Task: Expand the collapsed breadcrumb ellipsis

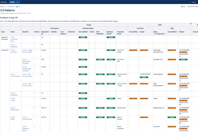Action: point(6,7)
